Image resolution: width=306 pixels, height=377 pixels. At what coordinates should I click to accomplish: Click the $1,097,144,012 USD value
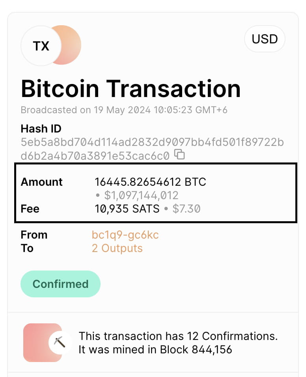[x=141, y=196]
